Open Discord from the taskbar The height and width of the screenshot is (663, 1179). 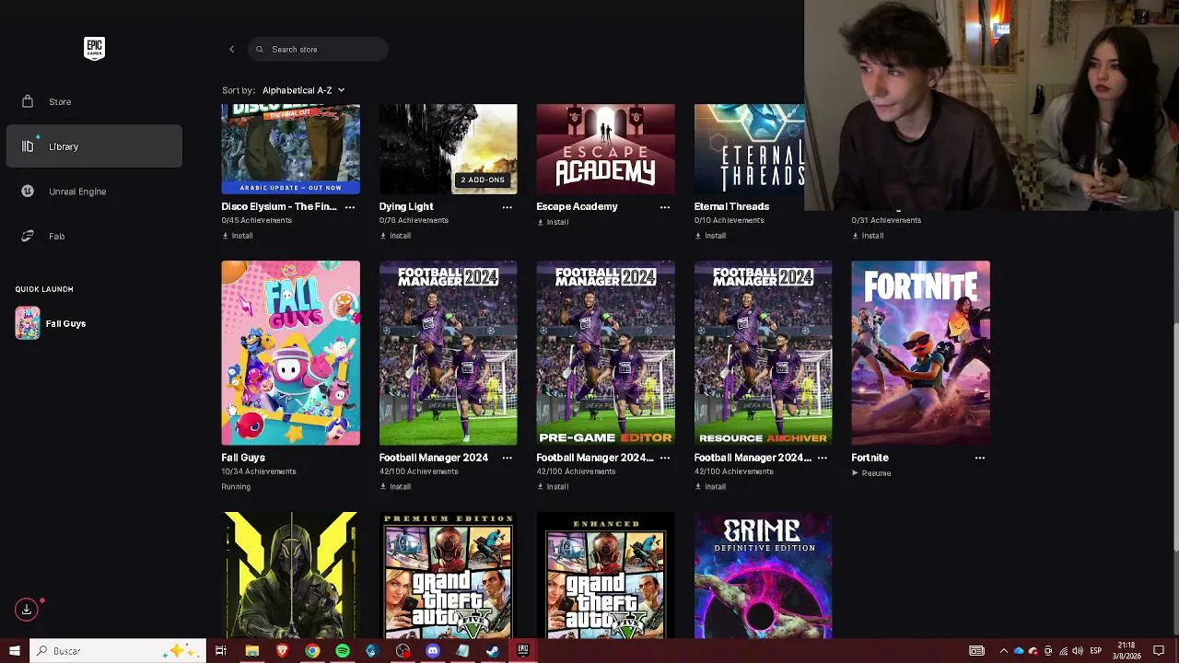(x=433, y=651)
